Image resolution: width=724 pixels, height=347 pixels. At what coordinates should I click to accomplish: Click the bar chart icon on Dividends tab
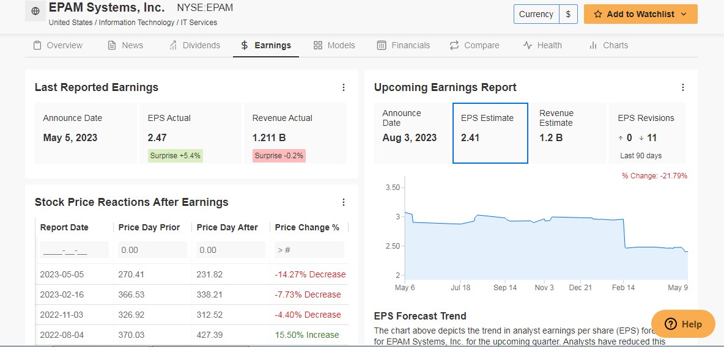(x=173, y=45)
